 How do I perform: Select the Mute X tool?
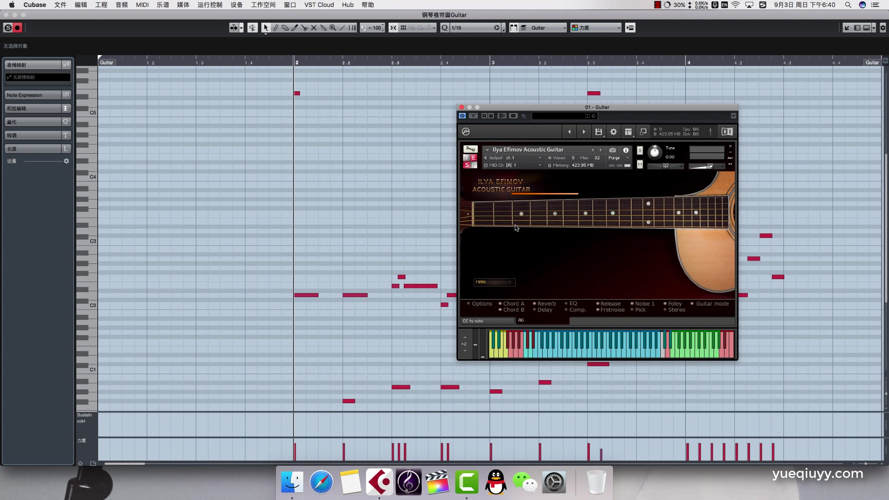314,28
